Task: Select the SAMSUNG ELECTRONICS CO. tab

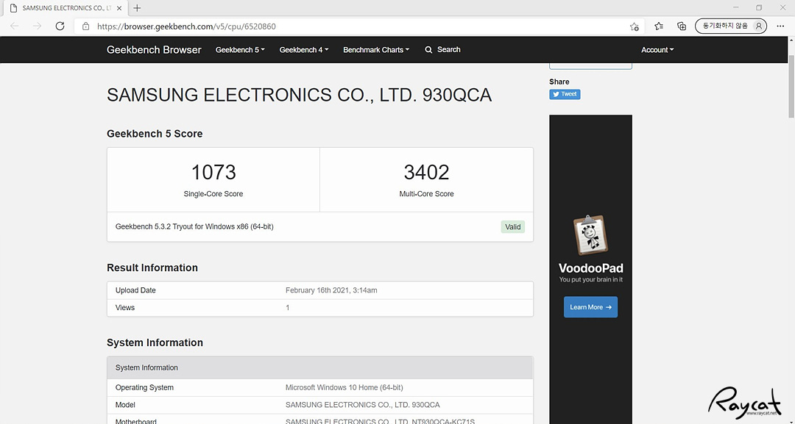Action: (x=65, y=8)
